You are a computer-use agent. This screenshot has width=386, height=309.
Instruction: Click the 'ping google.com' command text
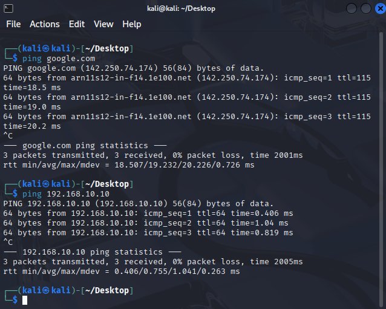59,59
